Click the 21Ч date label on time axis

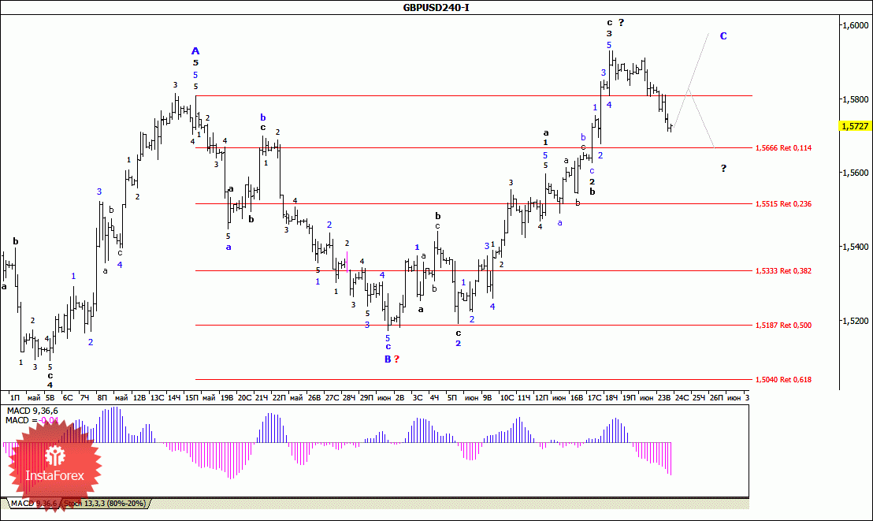(262, 398)
